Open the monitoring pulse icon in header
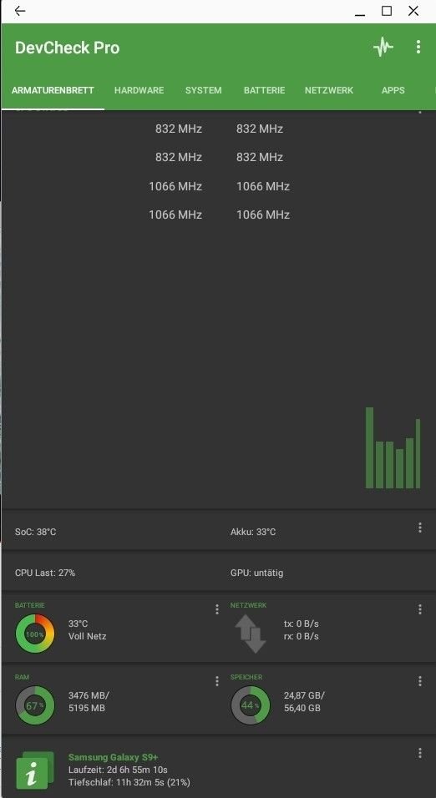 pos(383,48)
